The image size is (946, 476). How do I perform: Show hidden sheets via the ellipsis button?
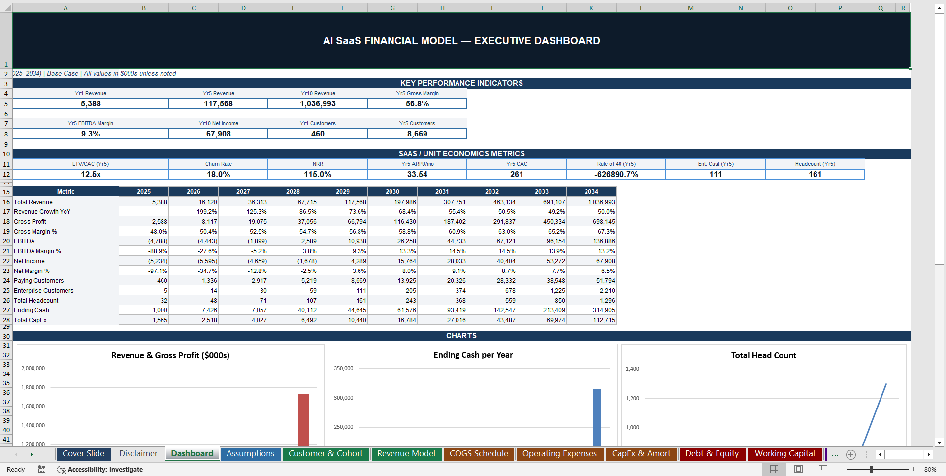(835, 454)
